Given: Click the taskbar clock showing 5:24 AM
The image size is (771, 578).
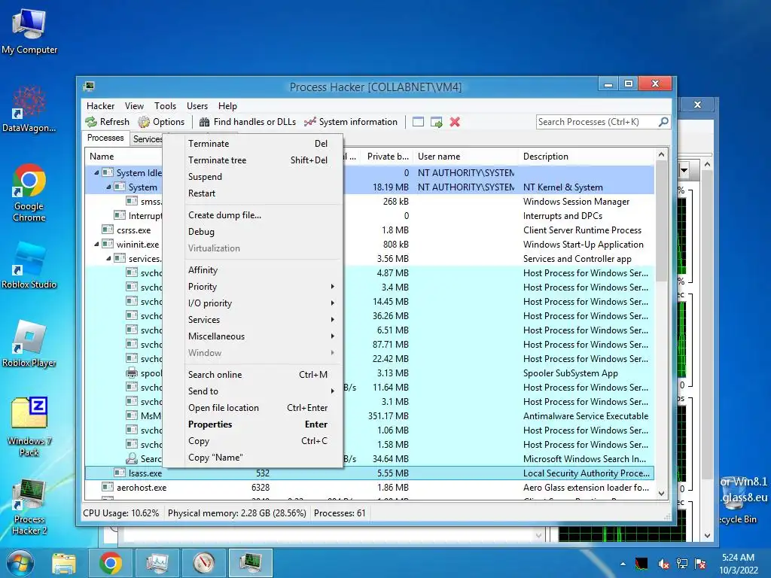Looking at the screenshot, I should click(738, 564).
